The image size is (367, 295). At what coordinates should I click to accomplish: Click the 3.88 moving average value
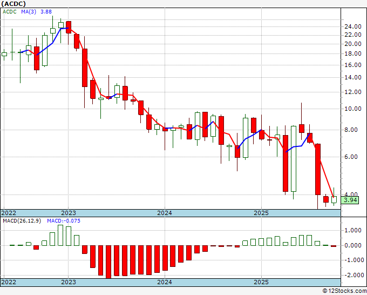[x=46, y=12]
